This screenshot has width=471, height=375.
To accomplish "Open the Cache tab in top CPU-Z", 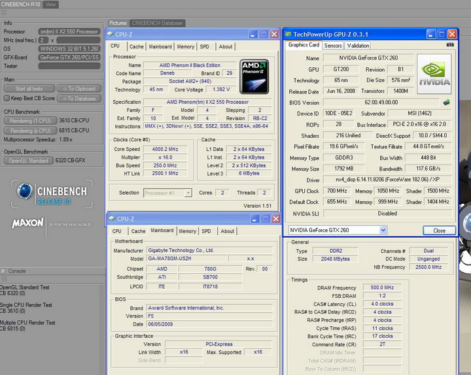I will point(137,46).
